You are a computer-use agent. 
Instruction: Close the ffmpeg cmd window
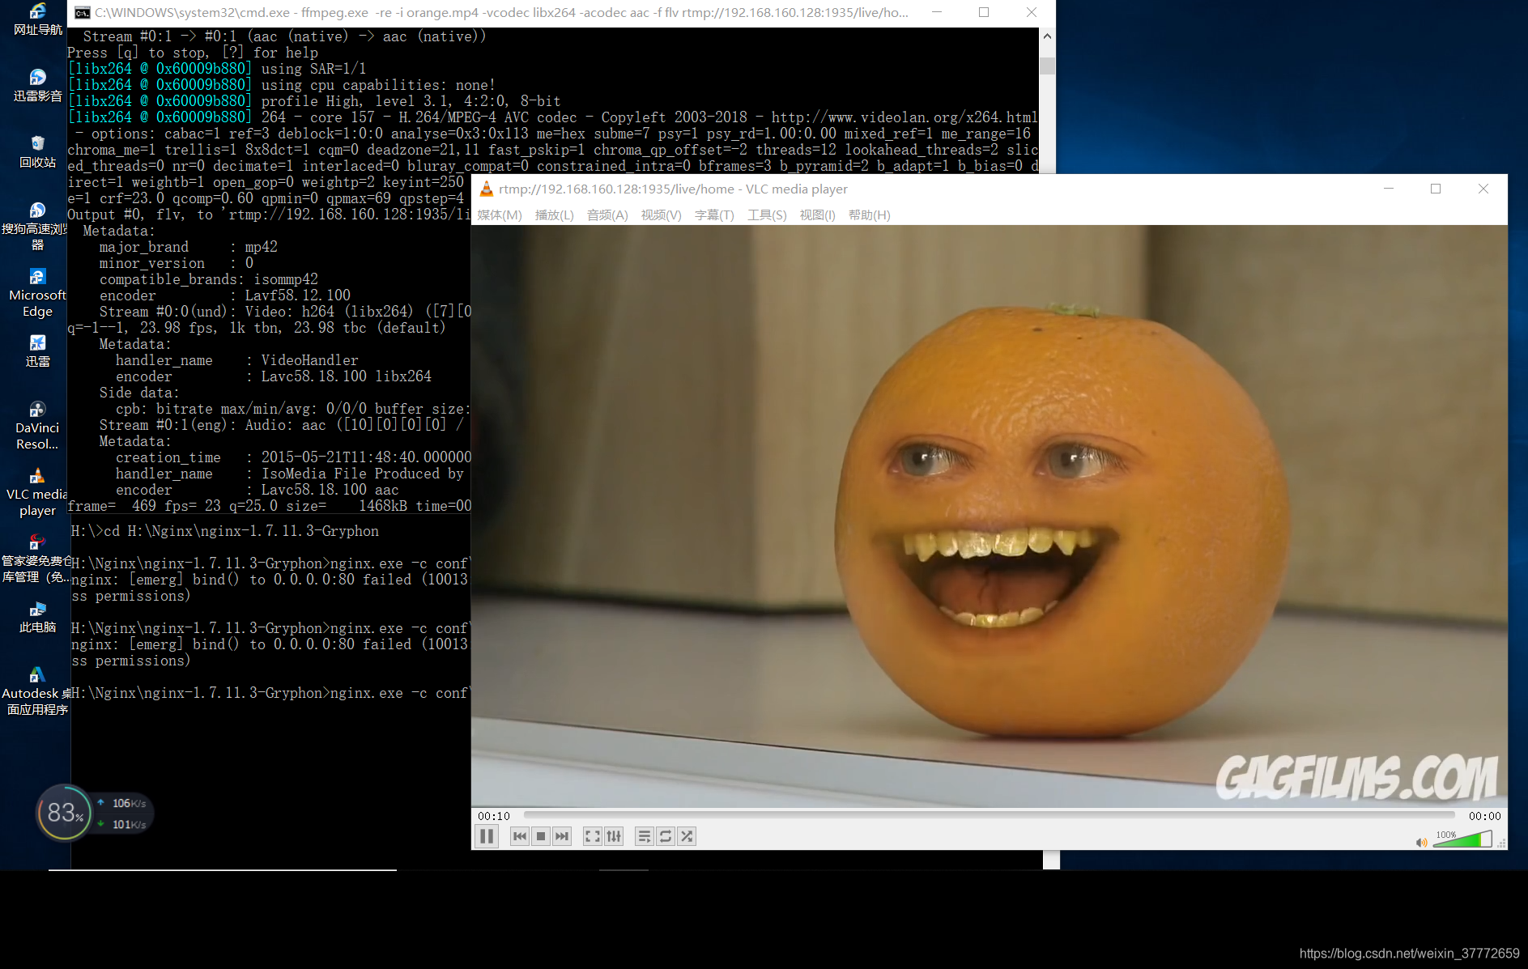click(x=1032, y=12)
